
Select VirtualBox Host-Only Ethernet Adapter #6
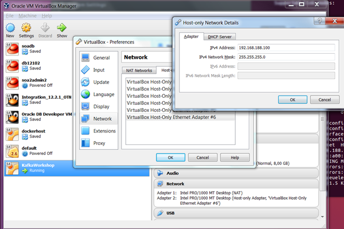tap(180, 117)
